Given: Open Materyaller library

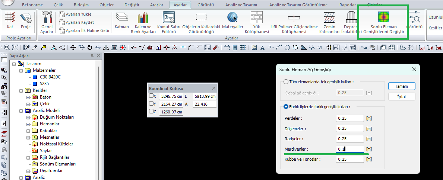Looking at the screenshot, I should click(x=232, y=21).
